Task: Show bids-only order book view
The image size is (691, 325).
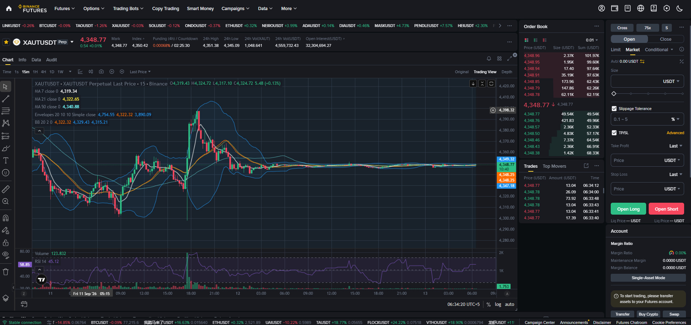Action: click(536, 40)
